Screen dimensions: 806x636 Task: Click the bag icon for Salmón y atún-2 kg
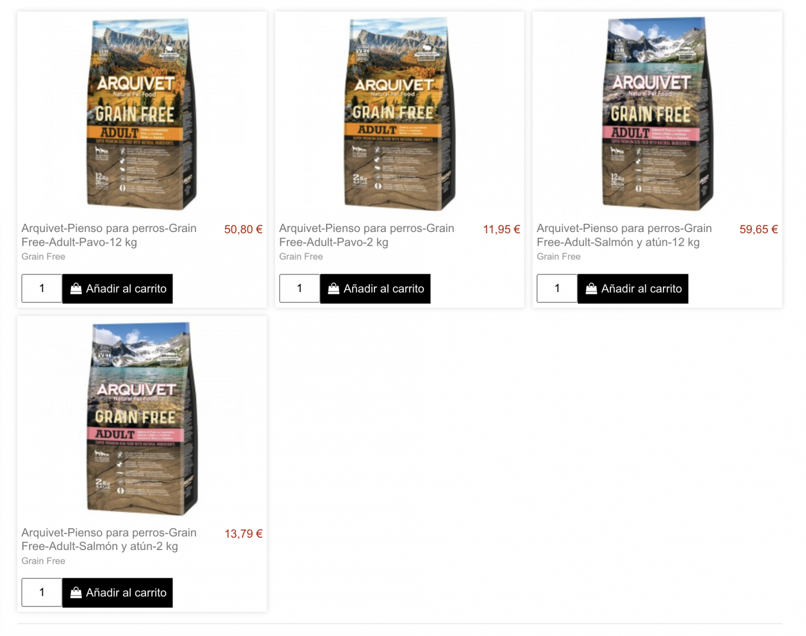click(x=76, y=592)
